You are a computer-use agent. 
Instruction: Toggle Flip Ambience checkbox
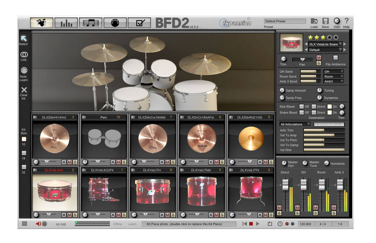pos(335,57)
